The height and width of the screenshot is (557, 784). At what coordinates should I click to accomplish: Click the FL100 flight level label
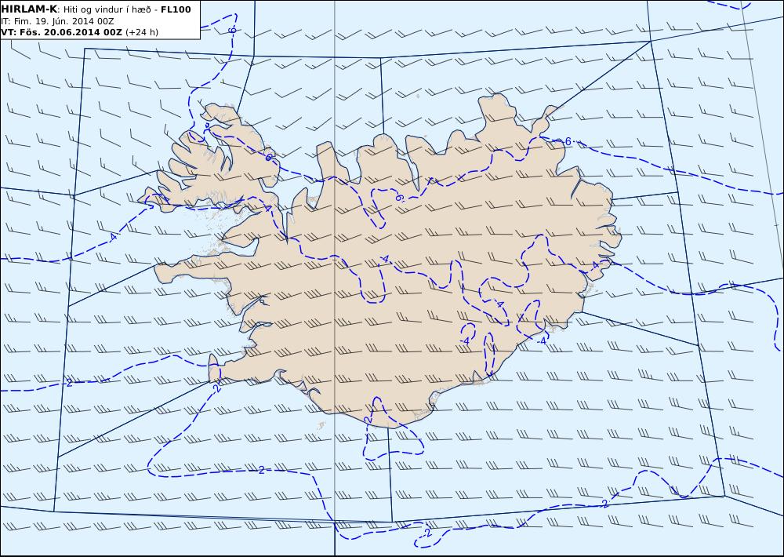pos(176,9)
